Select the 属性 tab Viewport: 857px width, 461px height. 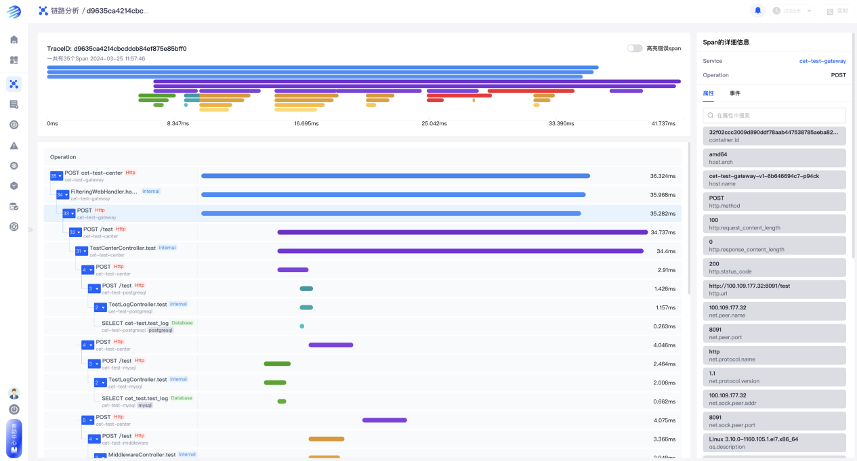[x=708, y=93]
